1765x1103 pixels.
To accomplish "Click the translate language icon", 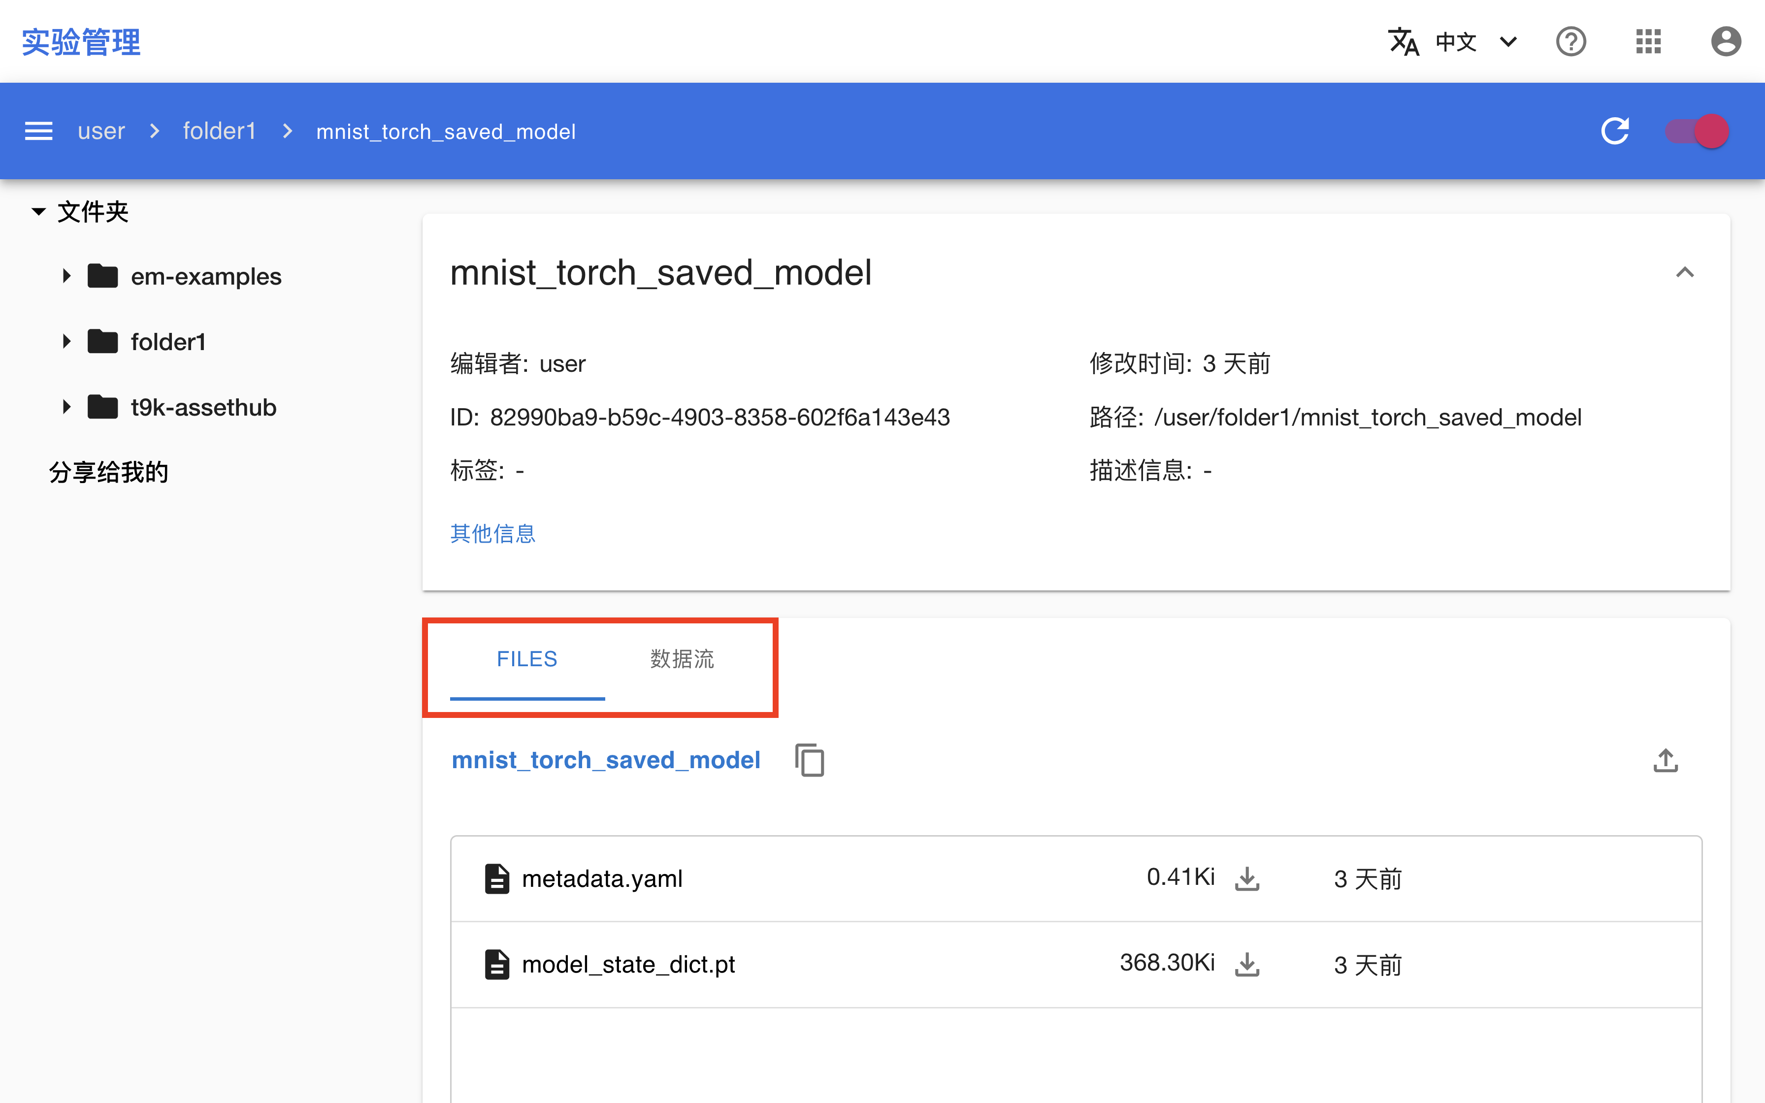I will point(1403,41).
